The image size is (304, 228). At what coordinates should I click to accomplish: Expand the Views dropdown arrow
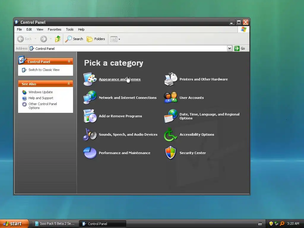tap(119, 39)
